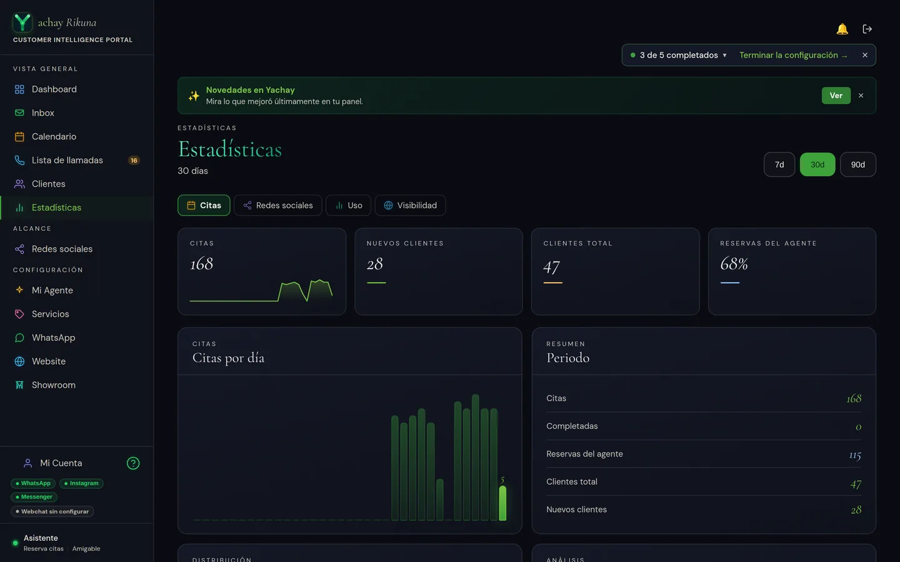
Task: Select Estadísticas in sidebar
Action: tap(77, 208)
